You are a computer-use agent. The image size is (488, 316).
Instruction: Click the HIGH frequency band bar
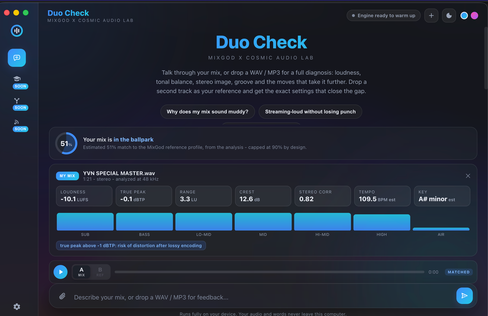click(x=382, y=222)
